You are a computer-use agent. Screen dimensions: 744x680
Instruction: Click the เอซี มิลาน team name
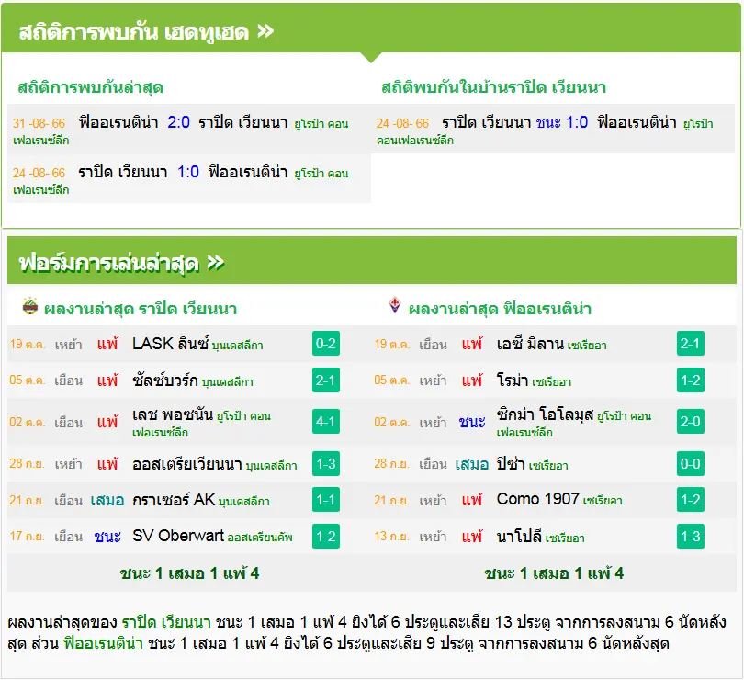tap(530, 343)
